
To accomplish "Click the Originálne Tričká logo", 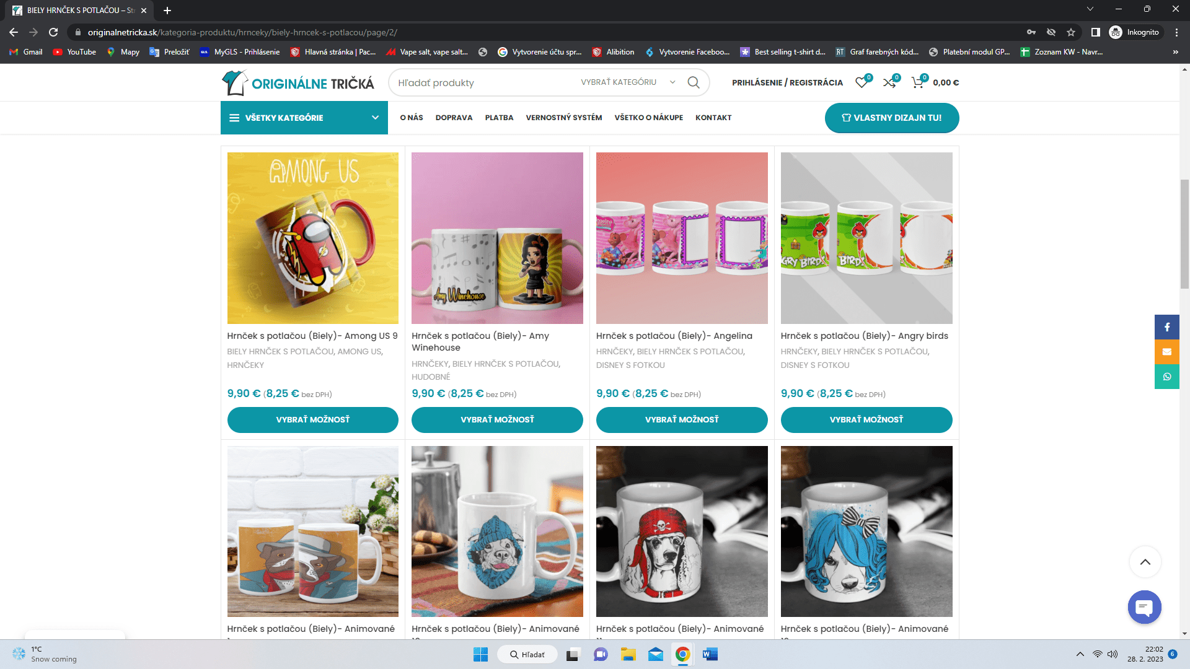I will point(298,82).
